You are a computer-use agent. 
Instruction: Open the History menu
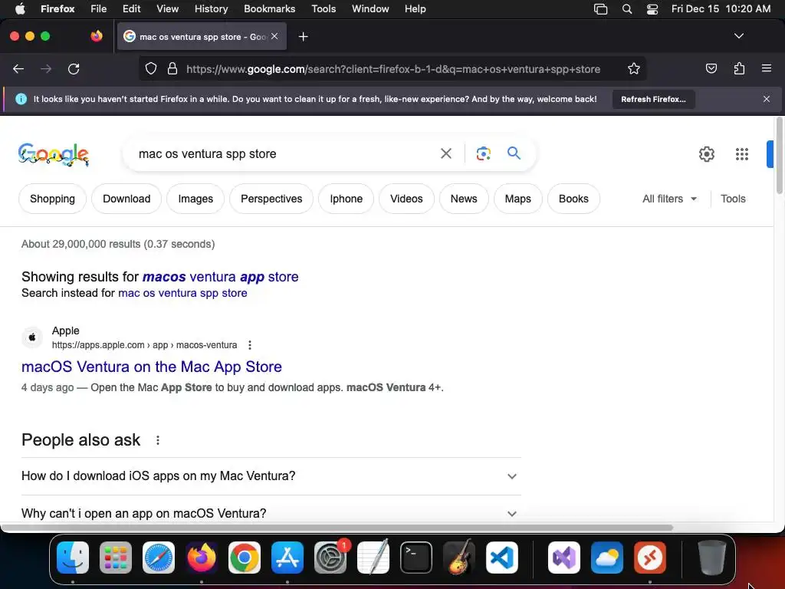pos(211,9)
